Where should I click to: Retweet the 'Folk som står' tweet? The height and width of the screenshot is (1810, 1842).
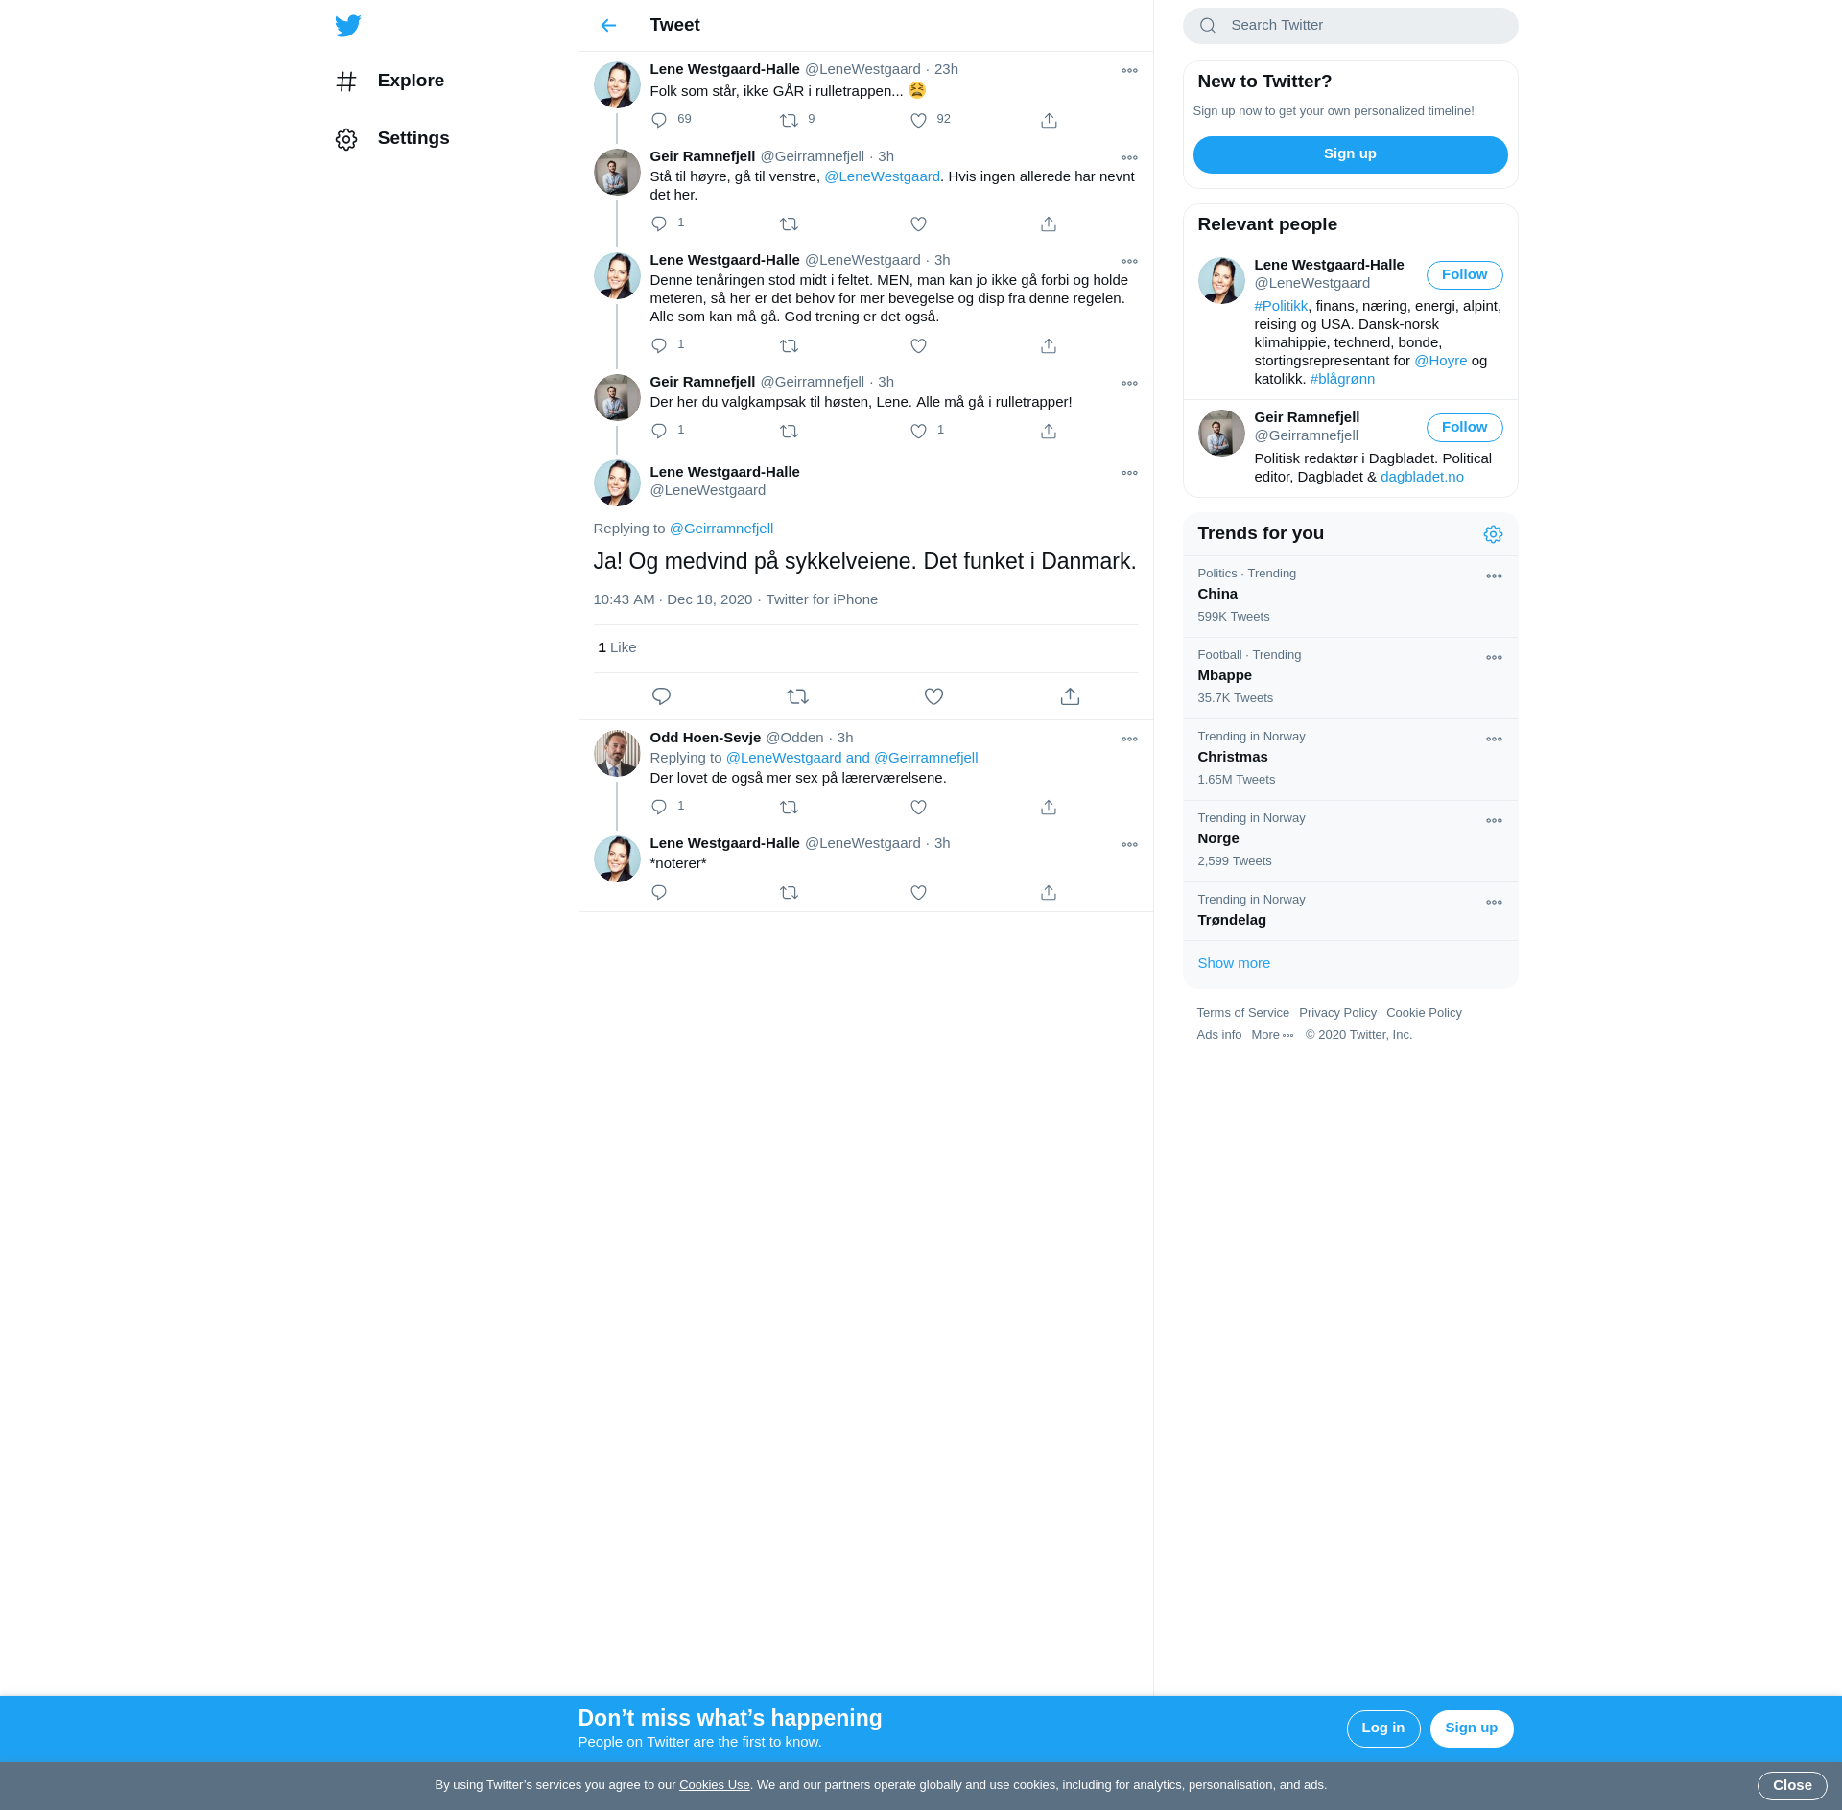(789, 120)
